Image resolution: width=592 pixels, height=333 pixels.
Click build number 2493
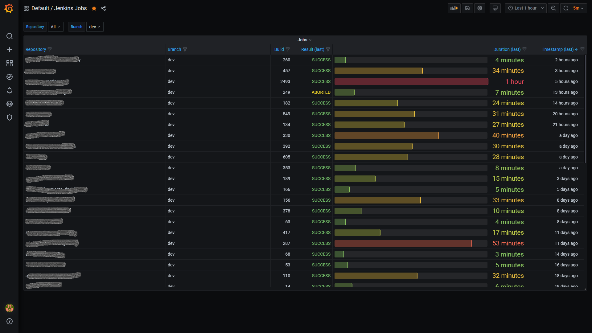coord(285,81)
